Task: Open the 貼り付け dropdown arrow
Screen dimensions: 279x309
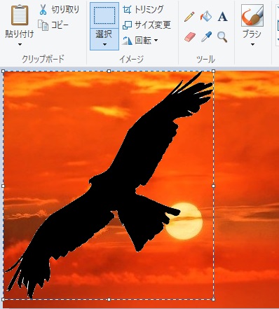Action: [x=20, y=44]
